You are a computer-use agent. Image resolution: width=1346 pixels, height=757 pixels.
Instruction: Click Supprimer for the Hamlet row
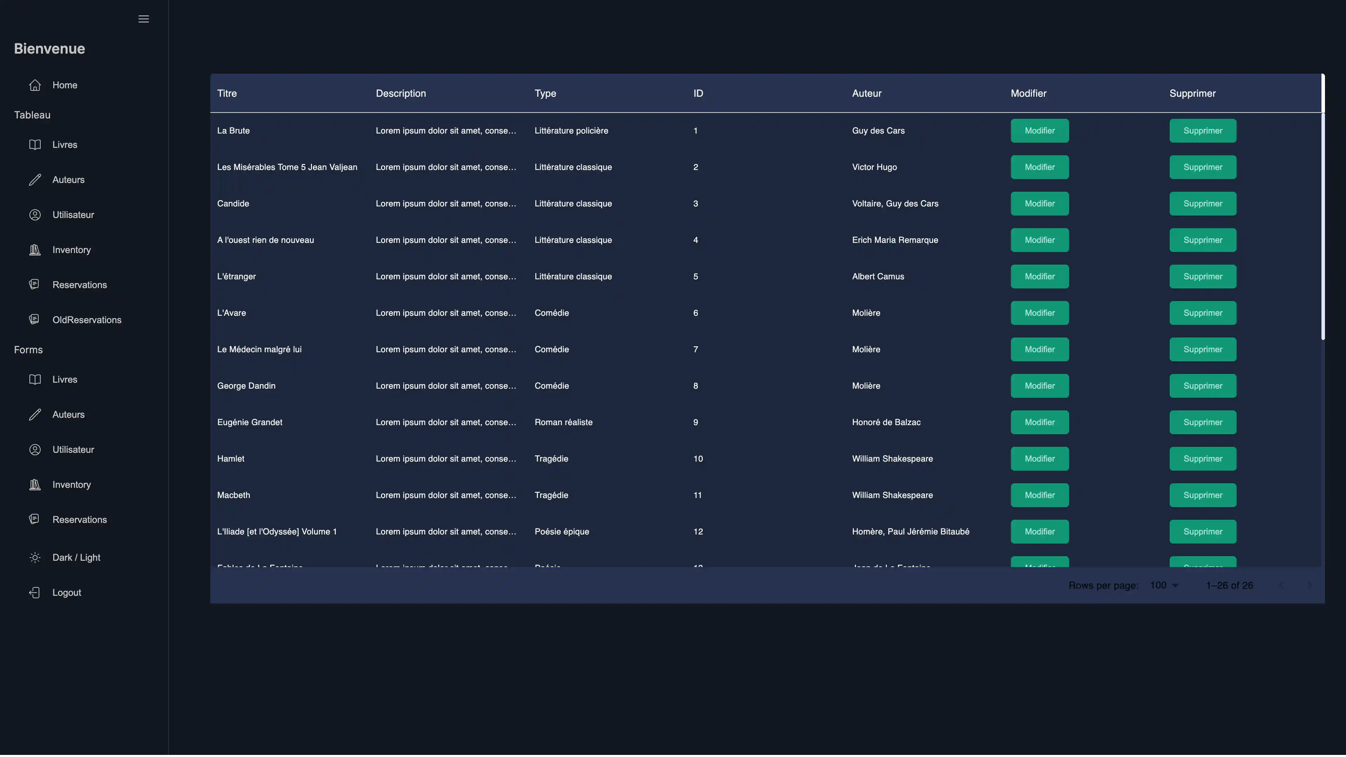pyautogui.click(x=1202, y=458)
